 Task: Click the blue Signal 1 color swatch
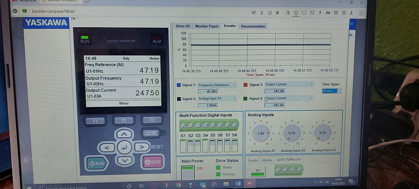click(179, 85)
